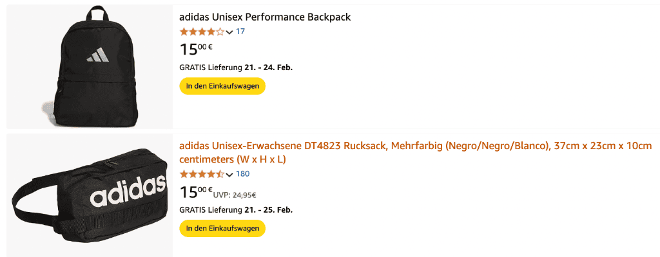Click the delivery dates 21. - 25. Feb.
Image resolution: width=660 pixels, height=257 pixels.
[268, 209]
